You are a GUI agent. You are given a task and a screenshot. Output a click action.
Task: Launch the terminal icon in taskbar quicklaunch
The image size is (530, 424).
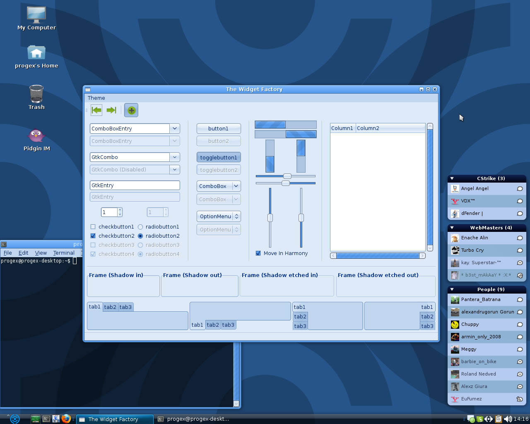click(46, 419)
